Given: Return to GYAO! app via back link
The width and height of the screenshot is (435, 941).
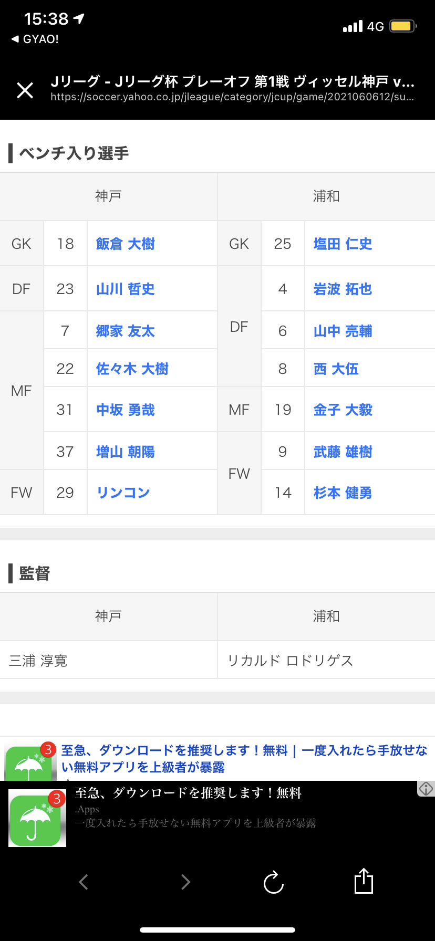Looking at the screenshot, I should coord(35,39).
